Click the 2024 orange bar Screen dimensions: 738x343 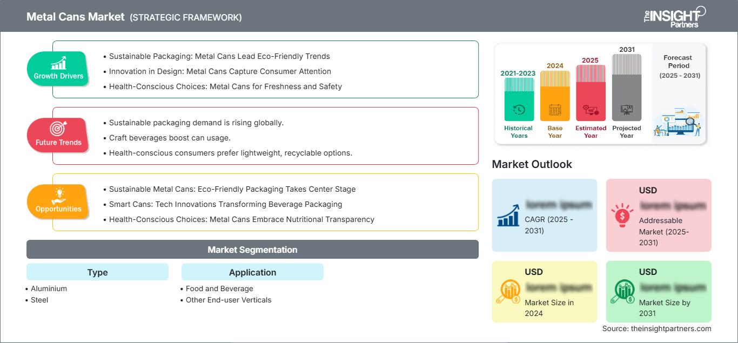(x=555, y=96)
